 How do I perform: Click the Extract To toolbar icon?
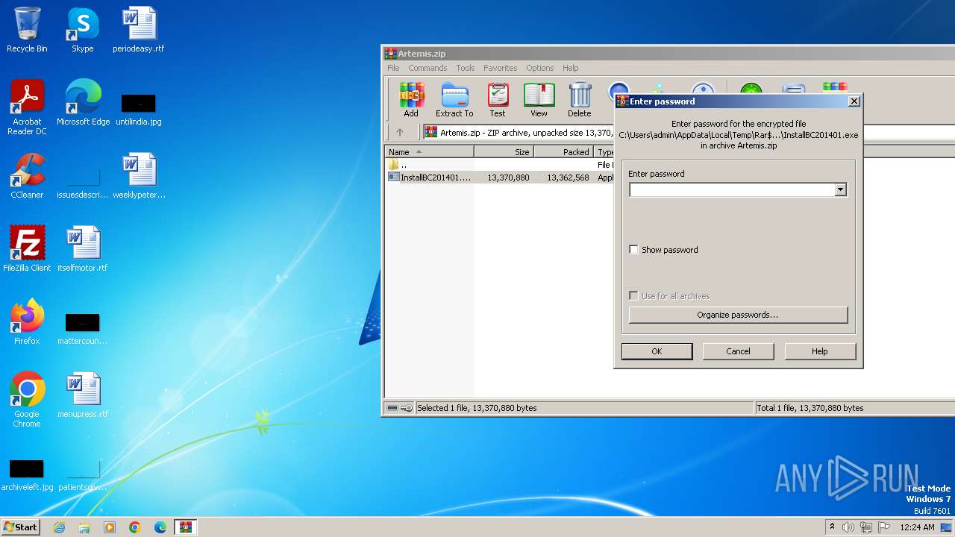[x=454, y=100]
